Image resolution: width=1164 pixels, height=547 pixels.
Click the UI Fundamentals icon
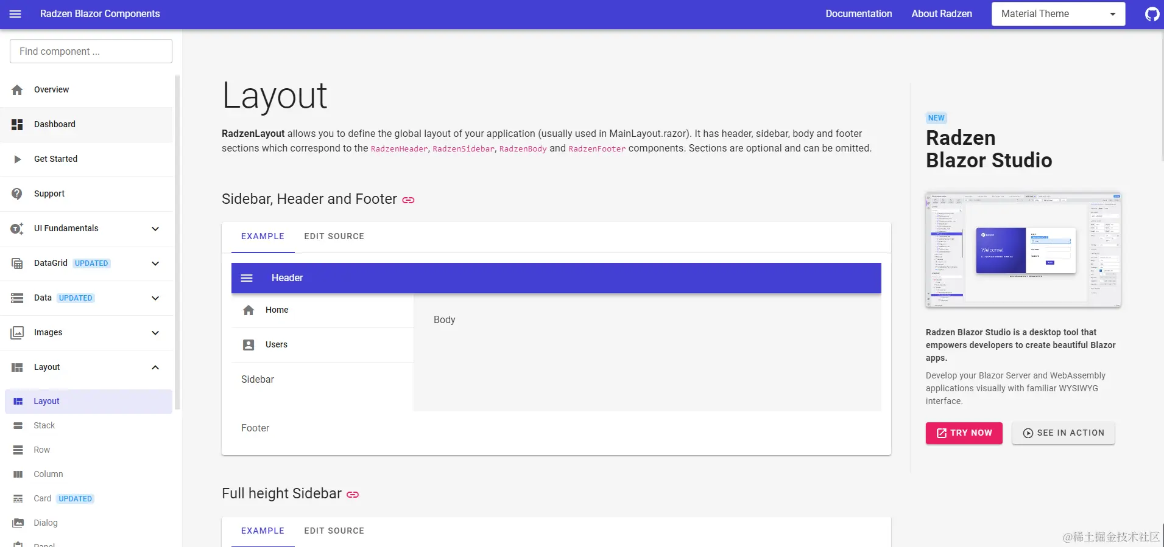coord(17,229)
